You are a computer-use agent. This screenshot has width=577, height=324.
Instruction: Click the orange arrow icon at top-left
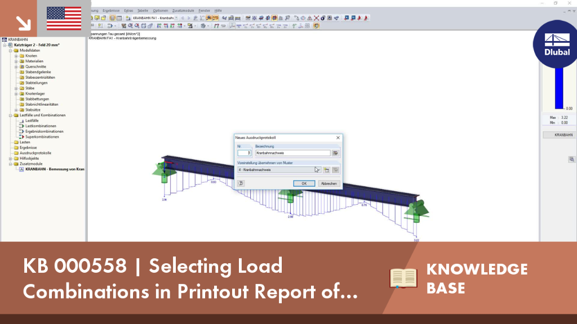pos(23,24)
